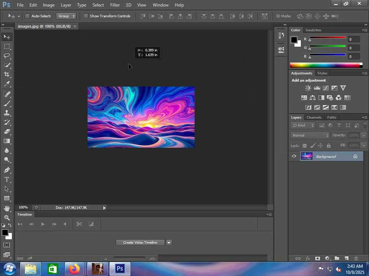Click the Create Video Timeline button

[x=140, y=243]
